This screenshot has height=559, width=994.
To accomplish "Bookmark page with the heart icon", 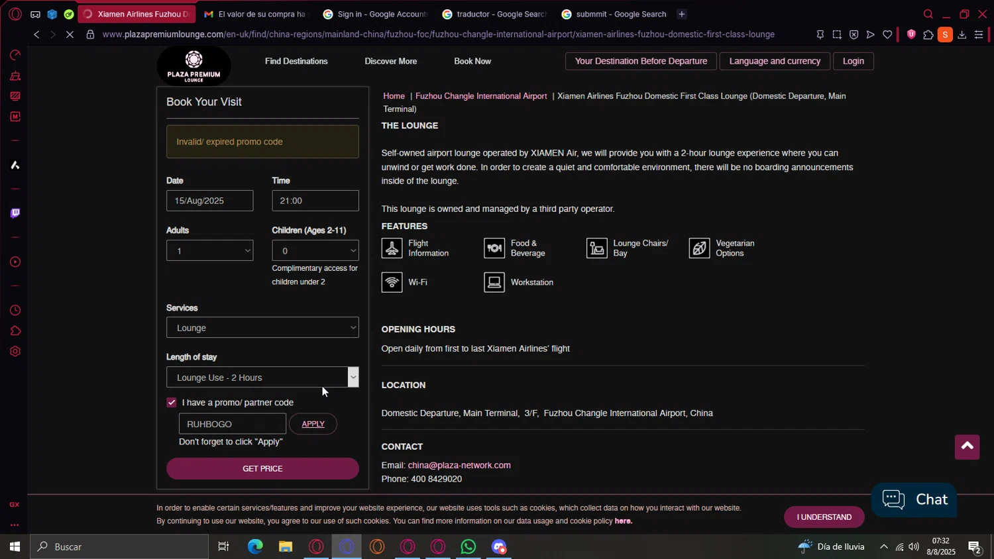I will point(887,34).
